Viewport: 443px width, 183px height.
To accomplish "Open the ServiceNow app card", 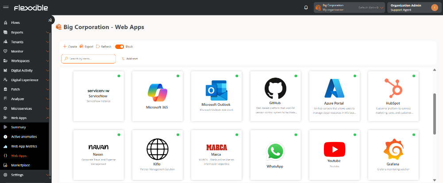I will click(x=99, y=96).
